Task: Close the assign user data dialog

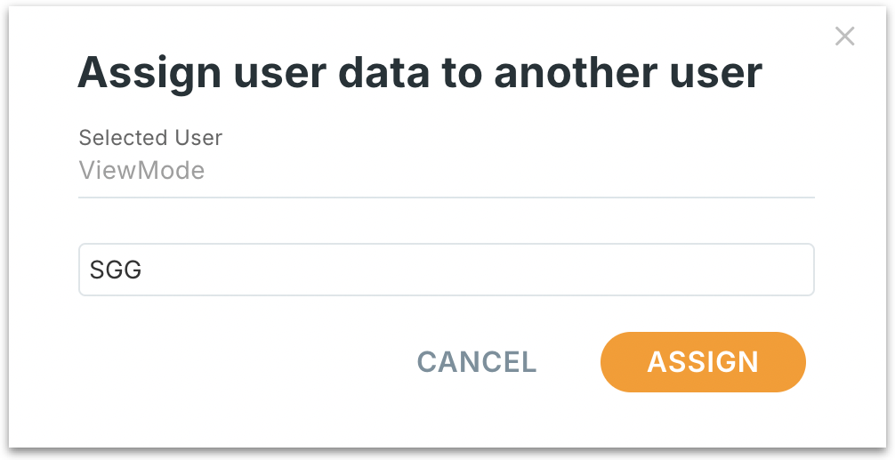Action: coord(844,36)
